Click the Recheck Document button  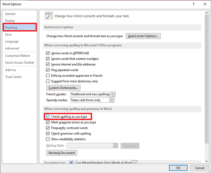[62, 153]
